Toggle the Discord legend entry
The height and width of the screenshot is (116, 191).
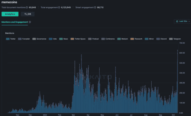coord(162,39)
